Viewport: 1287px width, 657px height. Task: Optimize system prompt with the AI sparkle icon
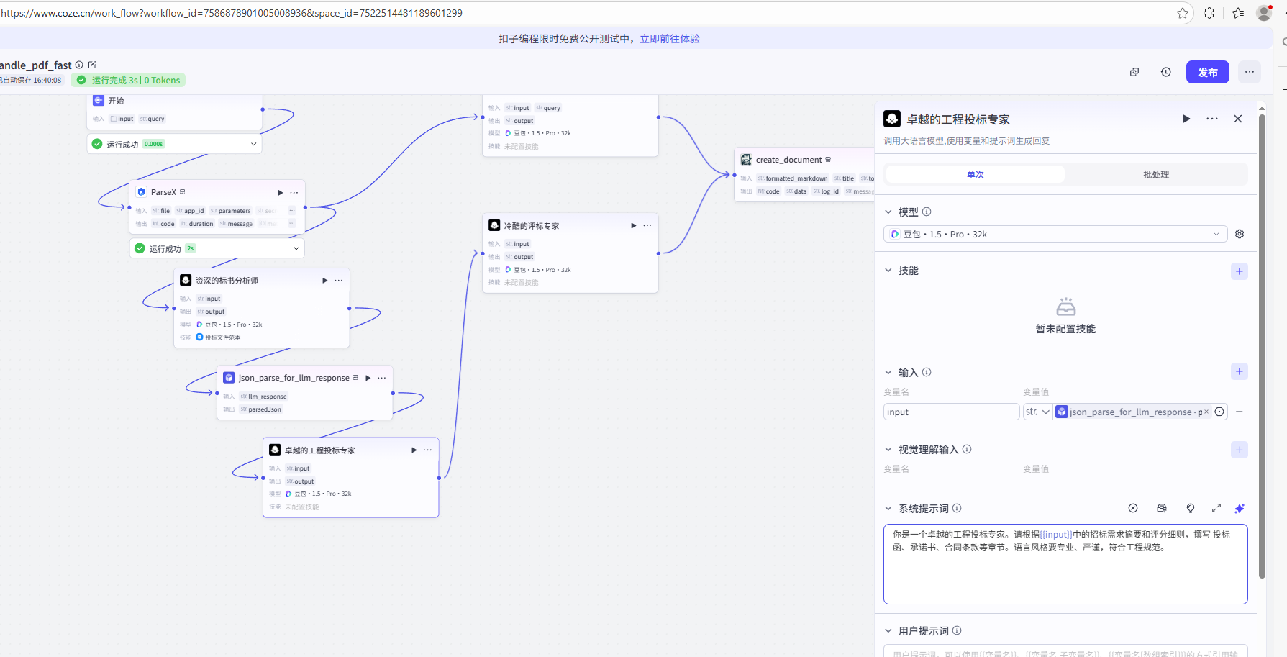tap(1239, 508)
